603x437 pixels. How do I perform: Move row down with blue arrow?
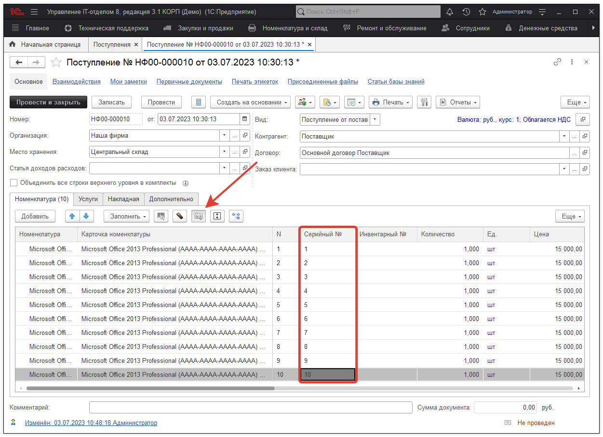point(86,217)
